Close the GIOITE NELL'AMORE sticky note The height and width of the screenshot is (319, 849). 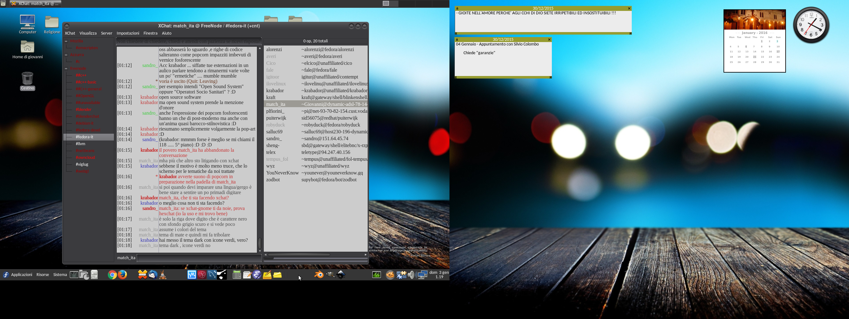point(629,8)
